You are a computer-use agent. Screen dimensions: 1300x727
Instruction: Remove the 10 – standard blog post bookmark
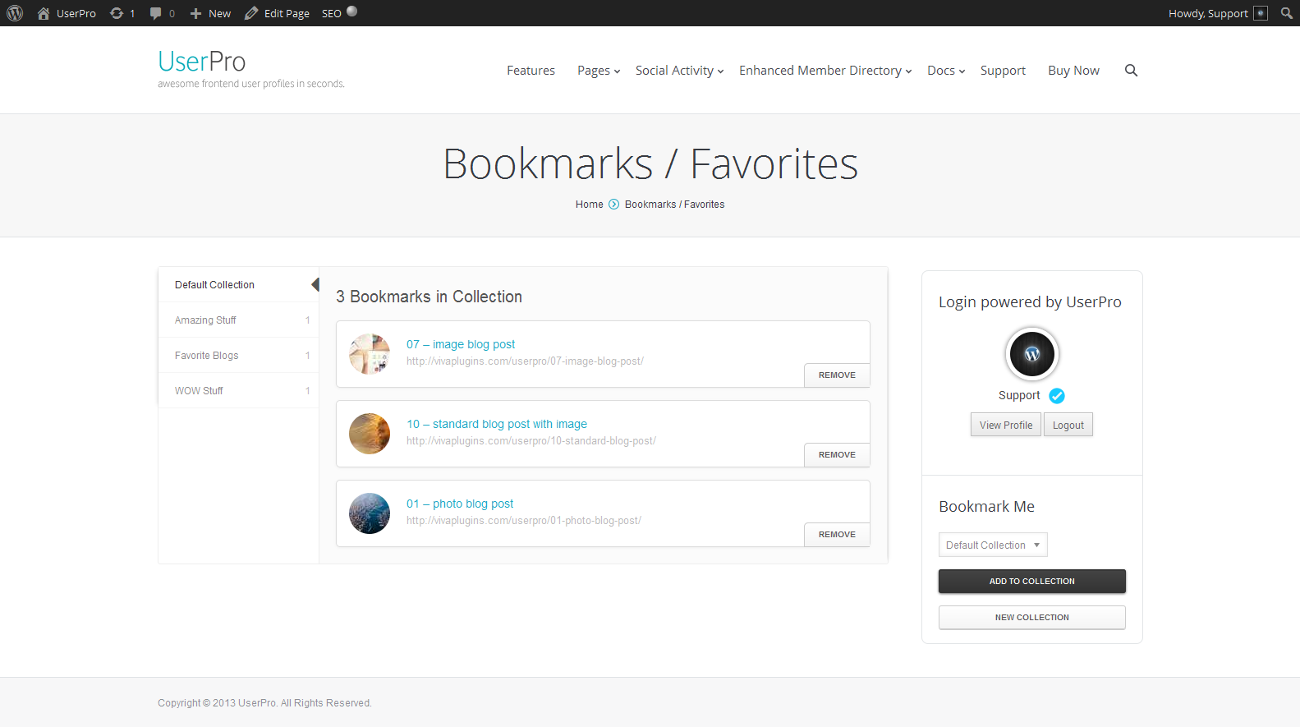pos(837,455)
